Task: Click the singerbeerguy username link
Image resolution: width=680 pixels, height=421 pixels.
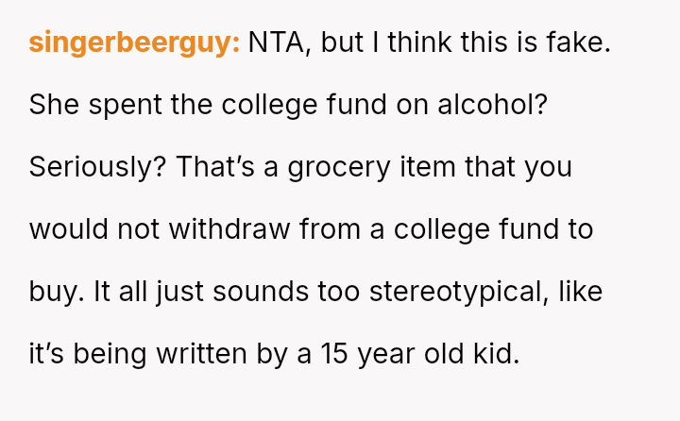Action: 134,43
